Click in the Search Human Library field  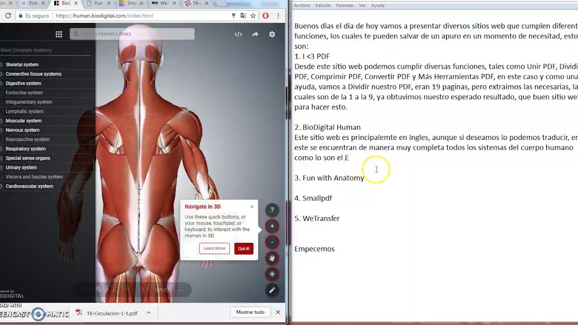[132, 34]
